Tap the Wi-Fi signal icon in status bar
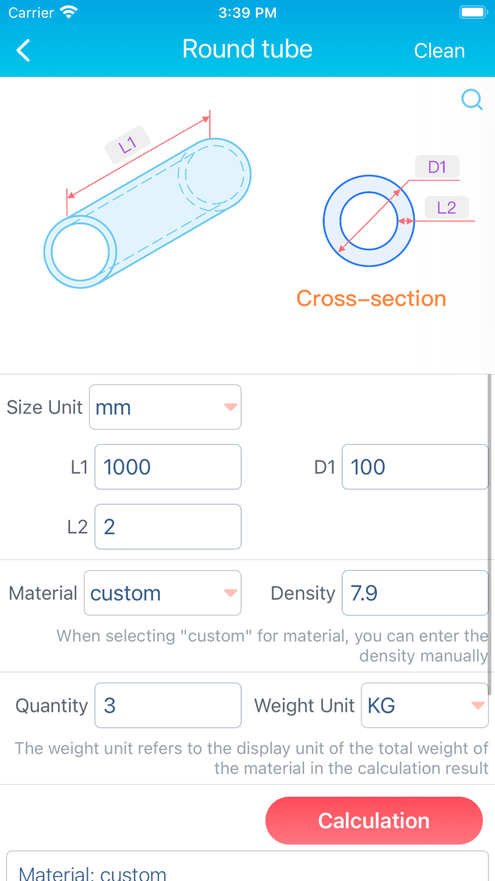 (x=66, y=11)
